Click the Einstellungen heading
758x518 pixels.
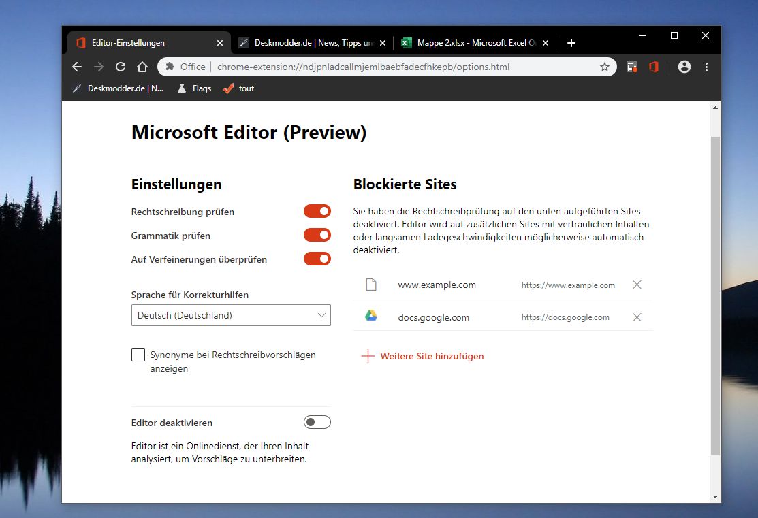(x=176, y=184)
